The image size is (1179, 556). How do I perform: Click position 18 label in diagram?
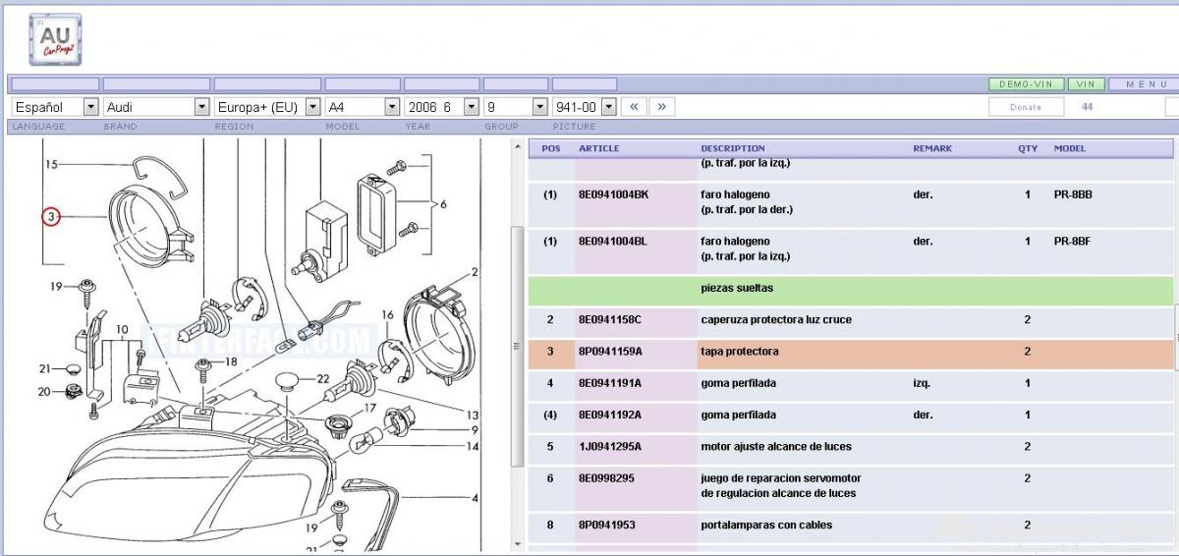coord(231,361)
